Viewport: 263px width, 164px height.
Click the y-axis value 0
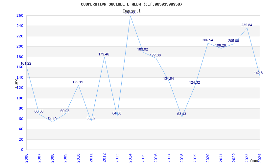(22, 150)
